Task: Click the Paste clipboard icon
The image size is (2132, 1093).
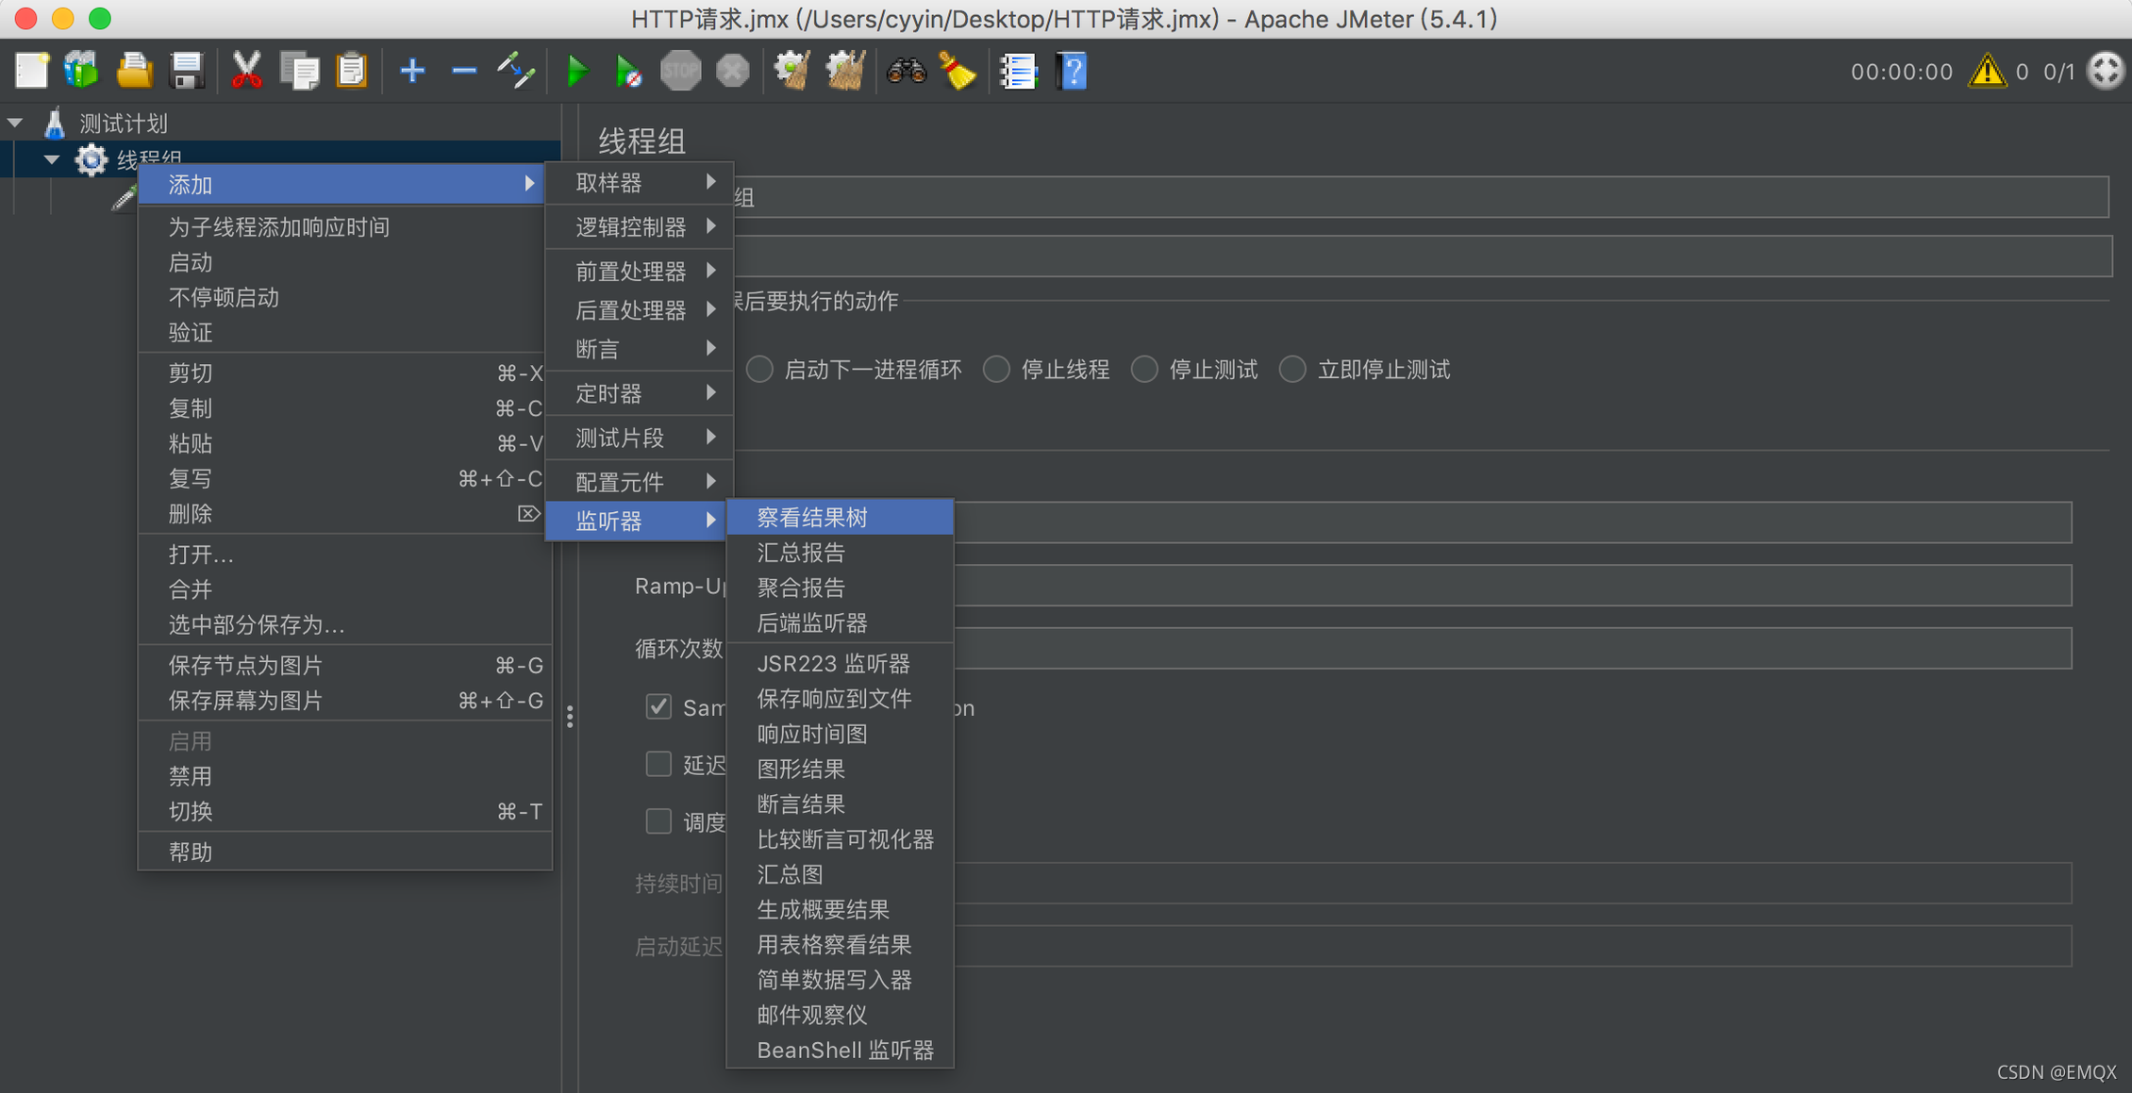Action: click(x=352, y=71)
